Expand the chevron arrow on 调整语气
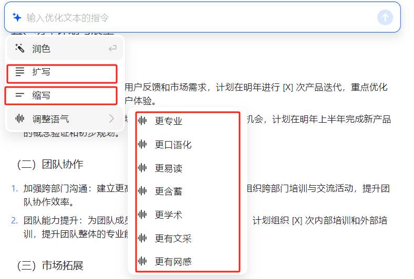The image size is (414, 279). click(112, 119)
